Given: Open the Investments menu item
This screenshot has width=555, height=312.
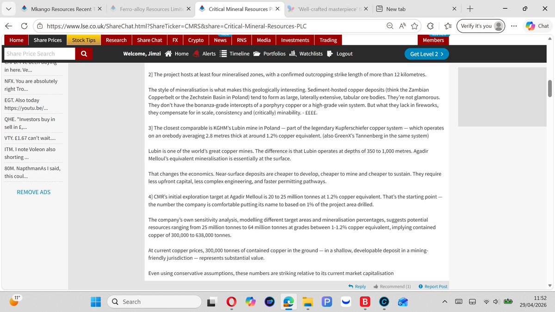Looking at the screenshot, I should click(x=295, y=40).
